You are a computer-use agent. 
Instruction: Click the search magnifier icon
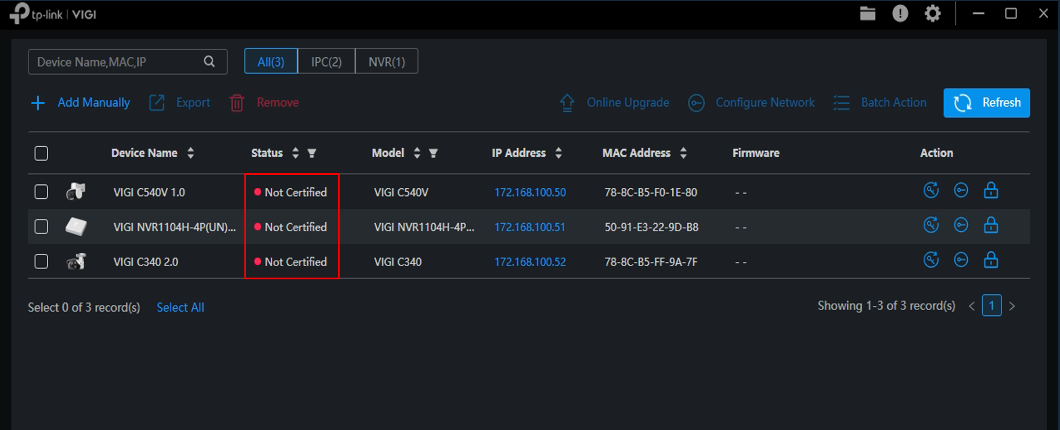[210, 61]
